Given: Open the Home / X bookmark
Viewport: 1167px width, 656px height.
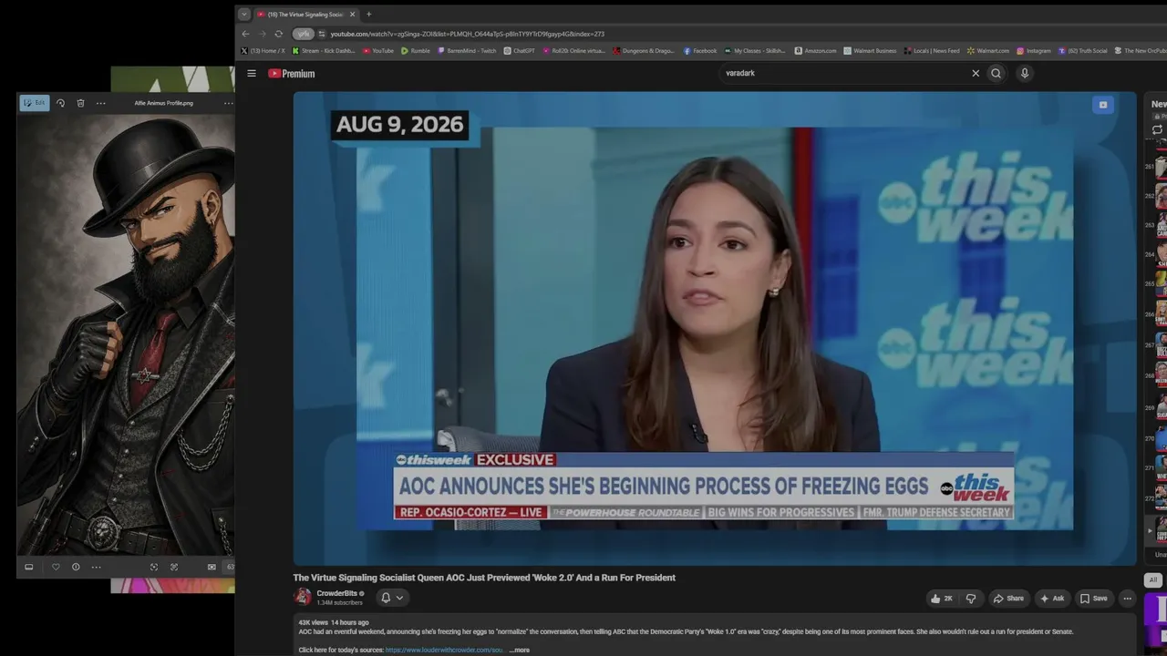Looking at the screenshot, I should [263, 51].
